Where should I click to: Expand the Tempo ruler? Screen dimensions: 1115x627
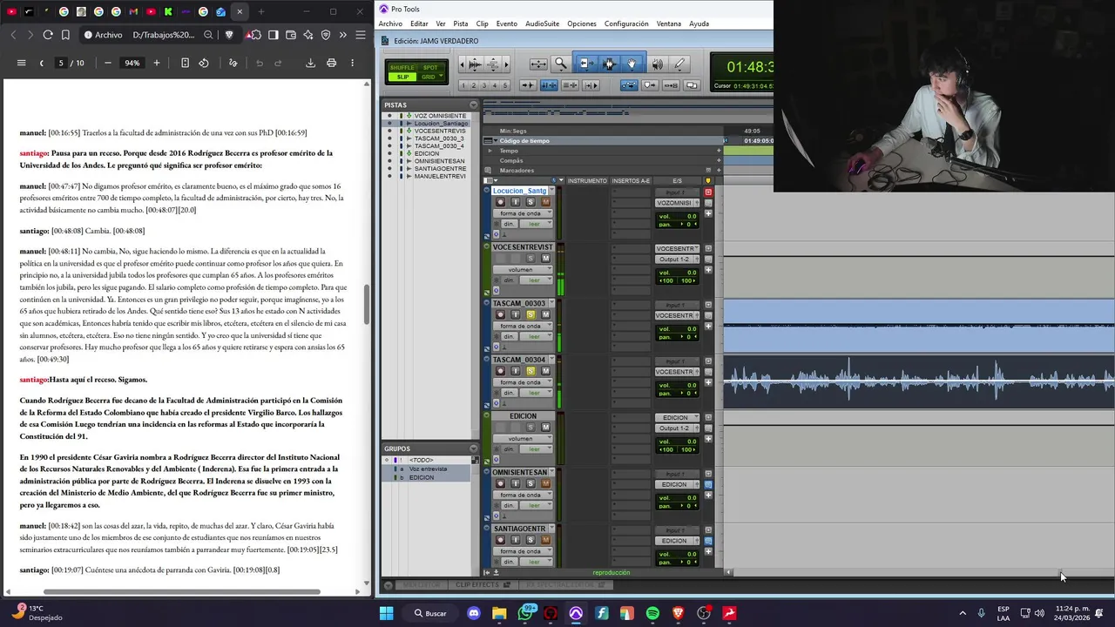[x=490, y=151]
